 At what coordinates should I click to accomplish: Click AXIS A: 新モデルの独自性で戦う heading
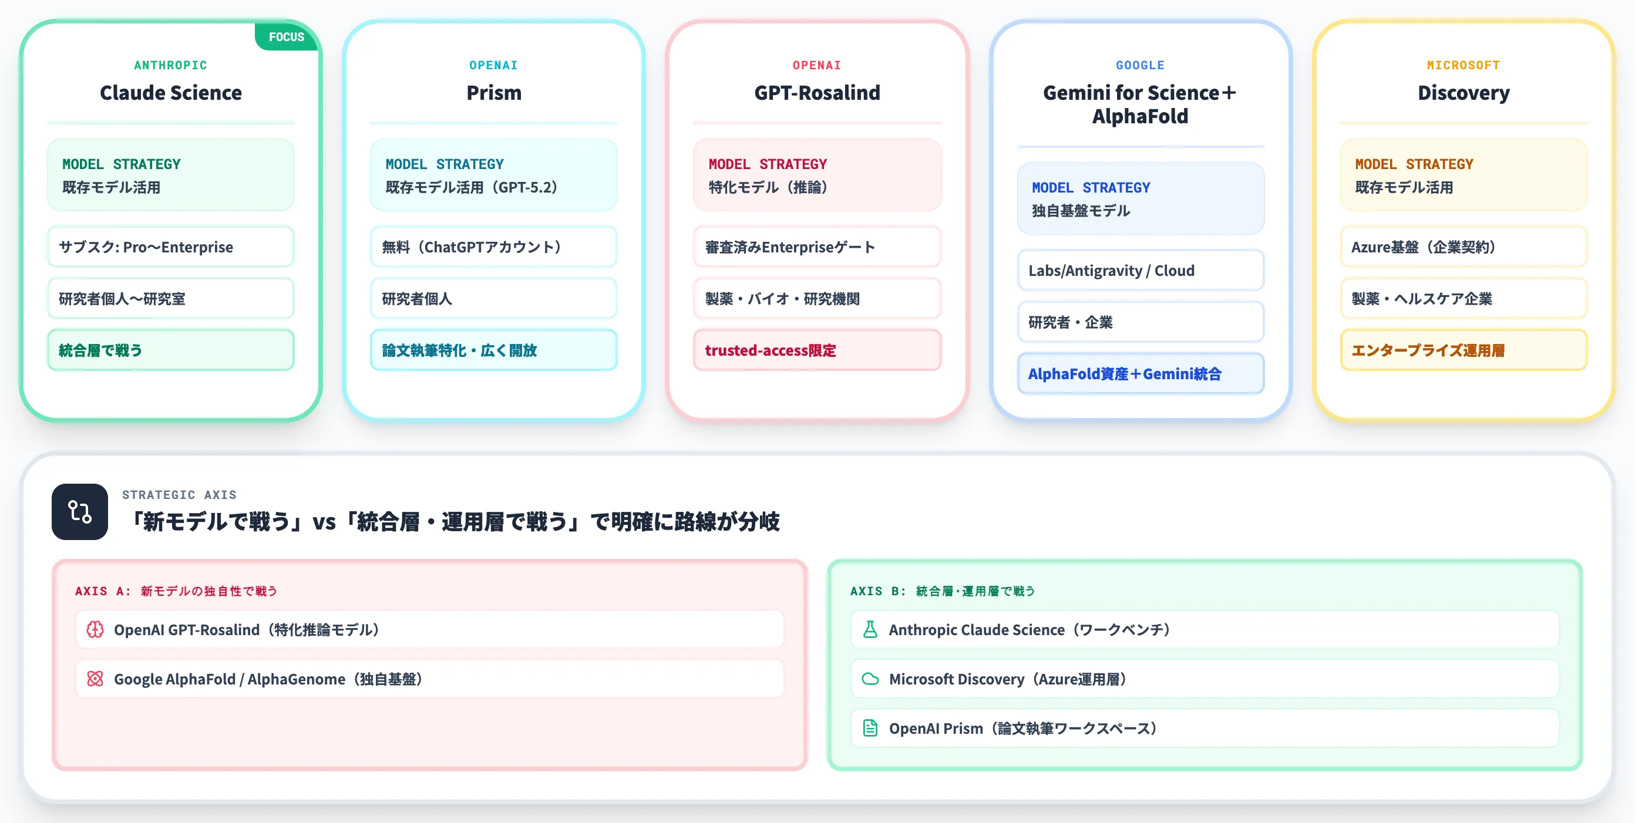coord(176,591)
